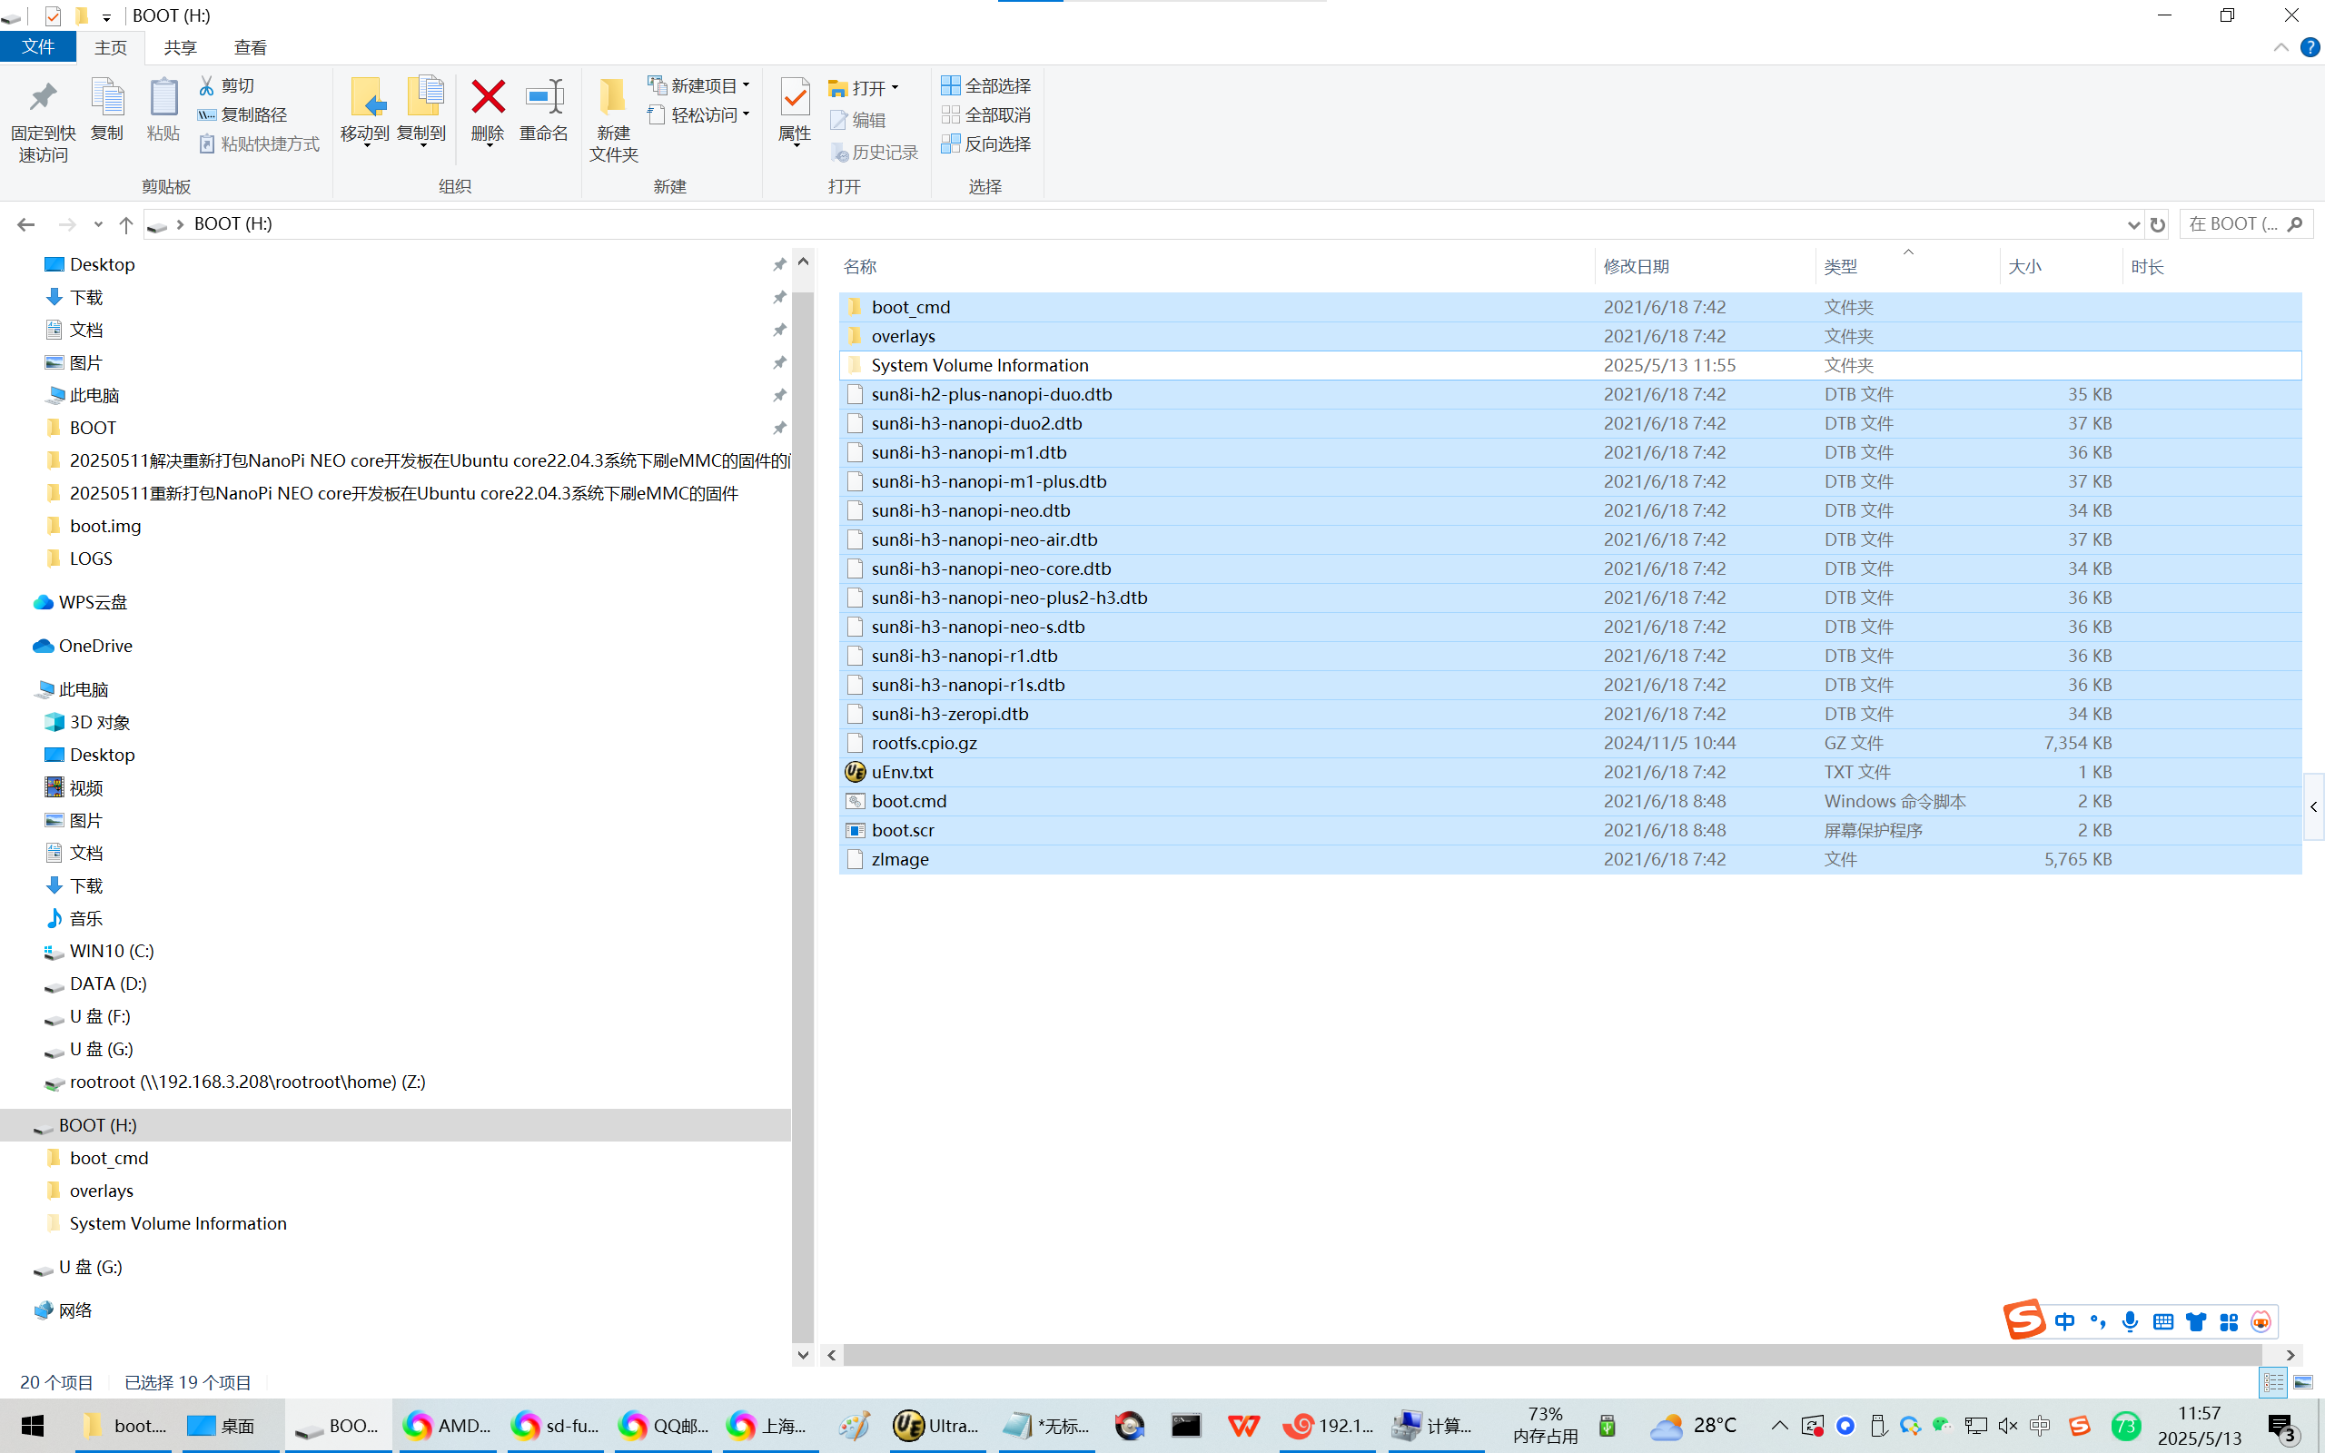Sort by the Modified Date (修改日期) column header
Image resolution: width=2325 pixels, height=1453 pixels.
pos(1637,266)
